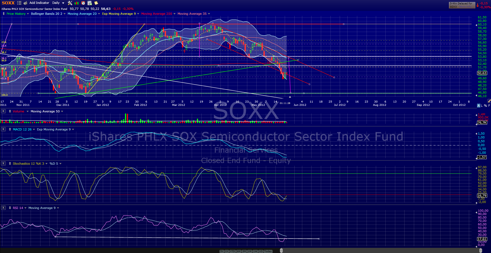Select the 6M time range
The height and width of the screenshot is (253, 491).
(x=239, y=251)
